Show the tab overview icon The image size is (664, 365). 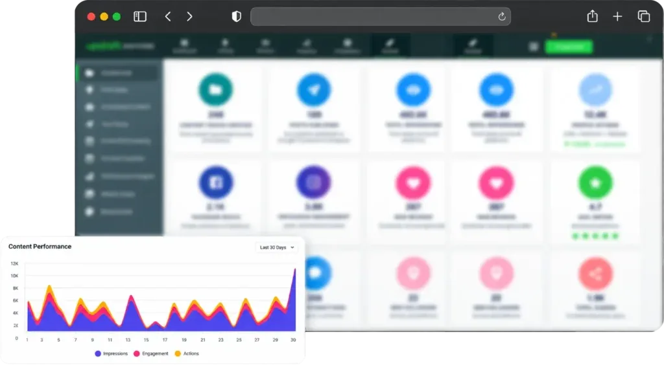(644, 16)
